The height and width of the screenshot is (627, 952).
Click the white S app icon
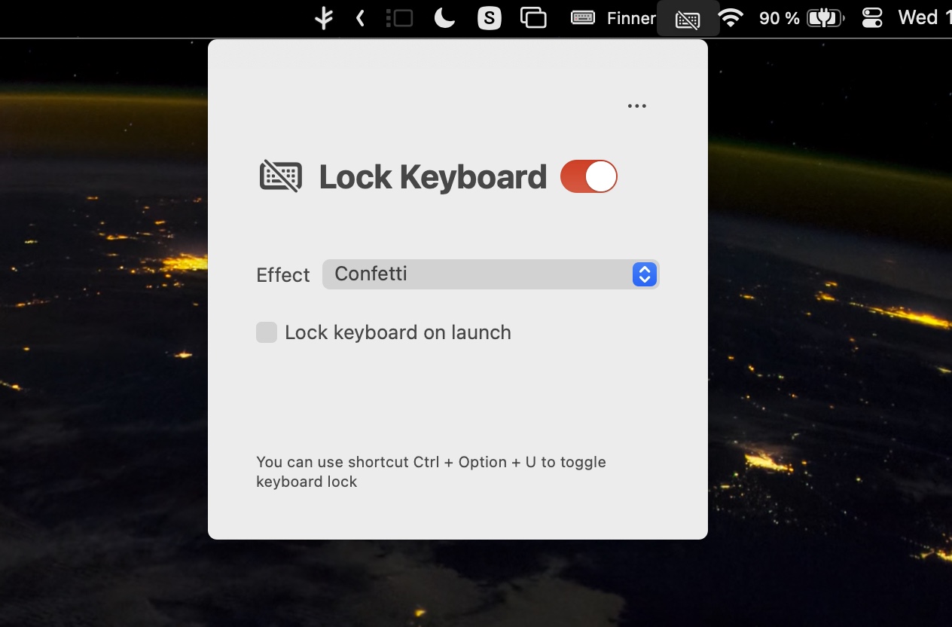tap(490, 18)
